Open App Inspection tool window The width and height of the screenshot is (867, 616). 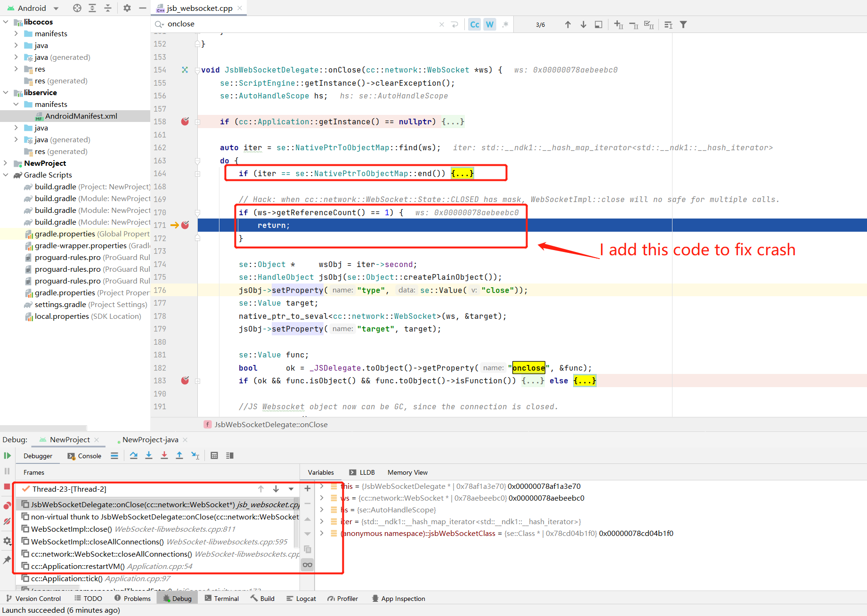point(398,599)
